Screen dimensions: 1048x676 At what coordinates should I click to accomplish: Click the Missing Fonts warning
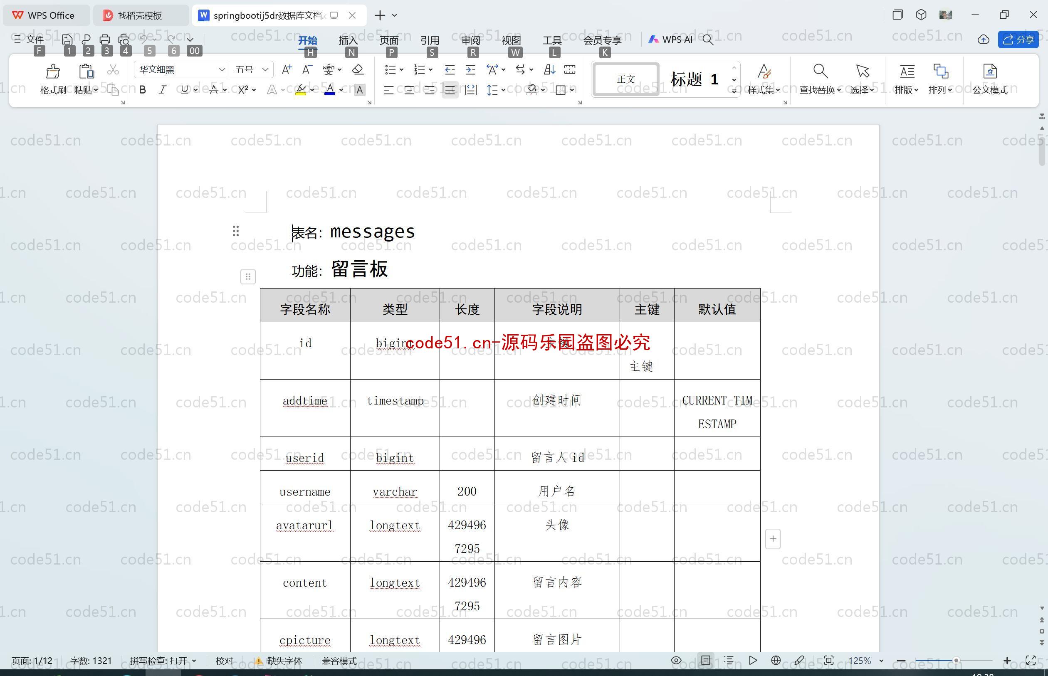pos(279,661)
